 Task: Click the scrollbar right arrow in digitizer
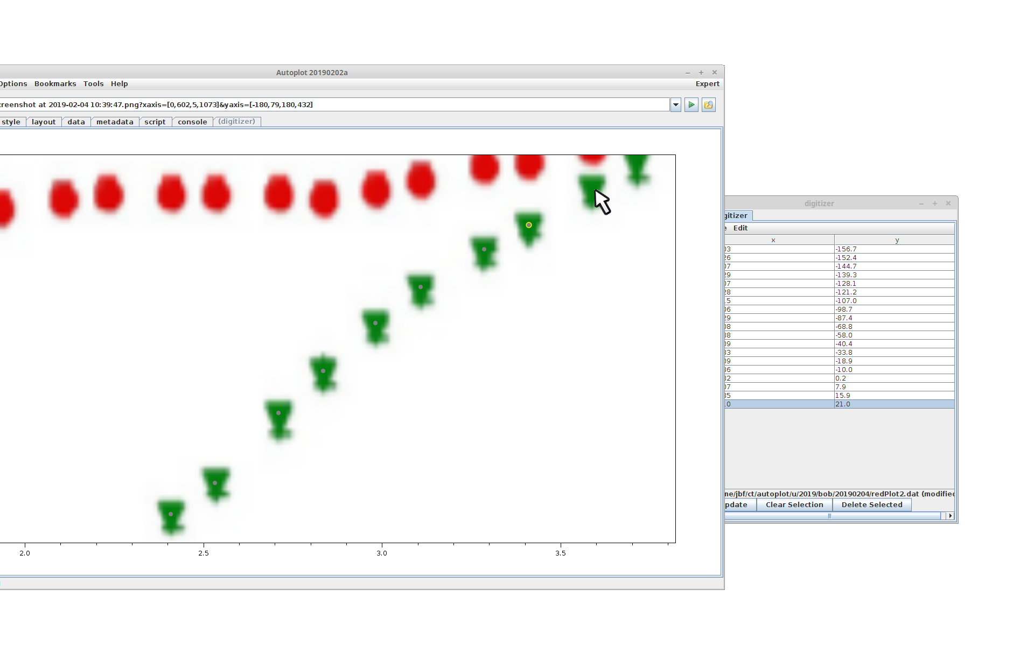coord(950,516)
